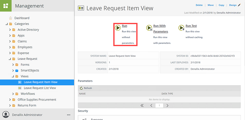The height and width of the screenshot is (120, 245).
Task: Expand the Apps node arrow
Action: 10,35
